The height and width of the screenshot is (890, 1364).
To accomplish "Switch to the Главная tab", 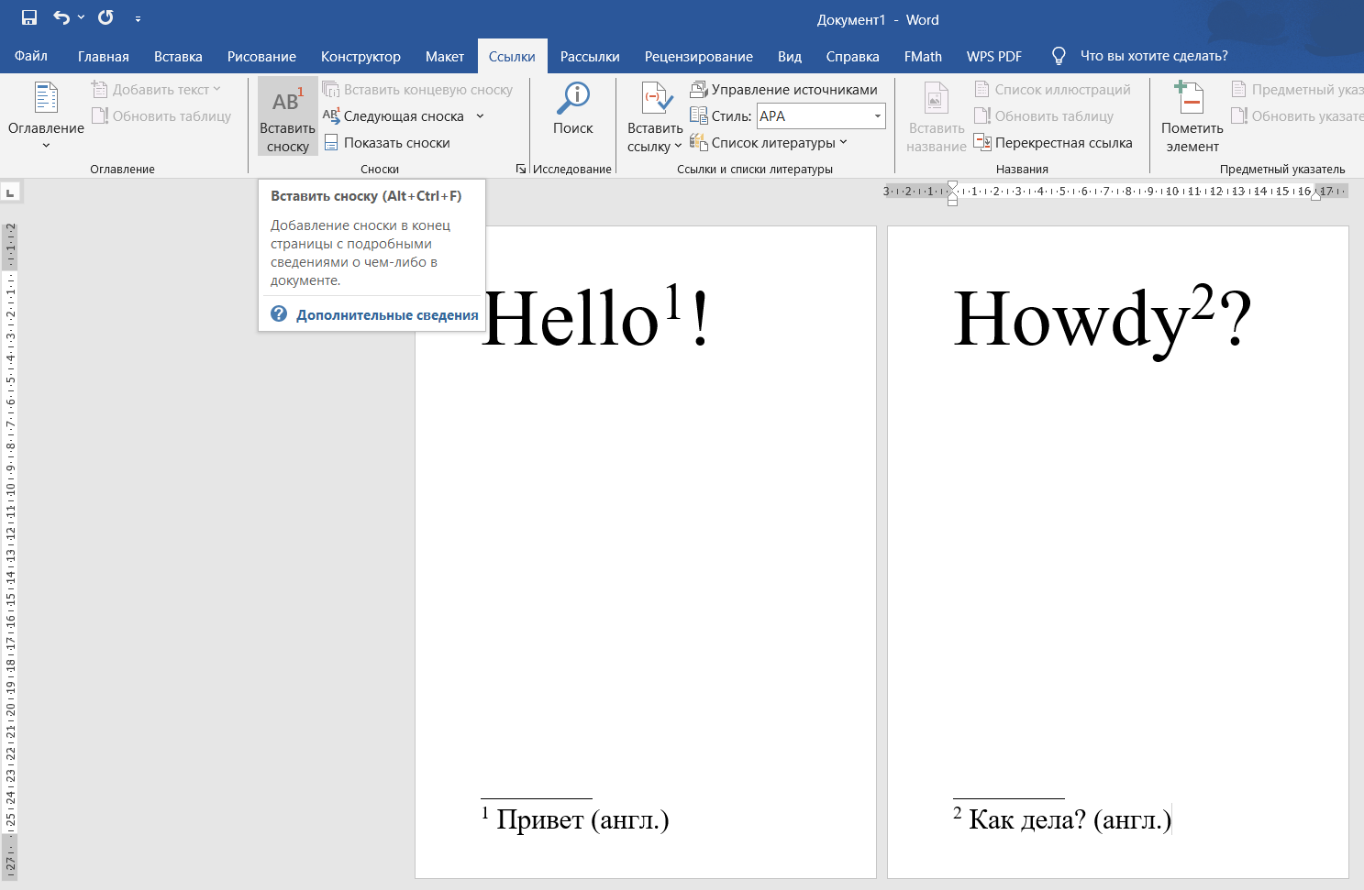I will (104, 56).
